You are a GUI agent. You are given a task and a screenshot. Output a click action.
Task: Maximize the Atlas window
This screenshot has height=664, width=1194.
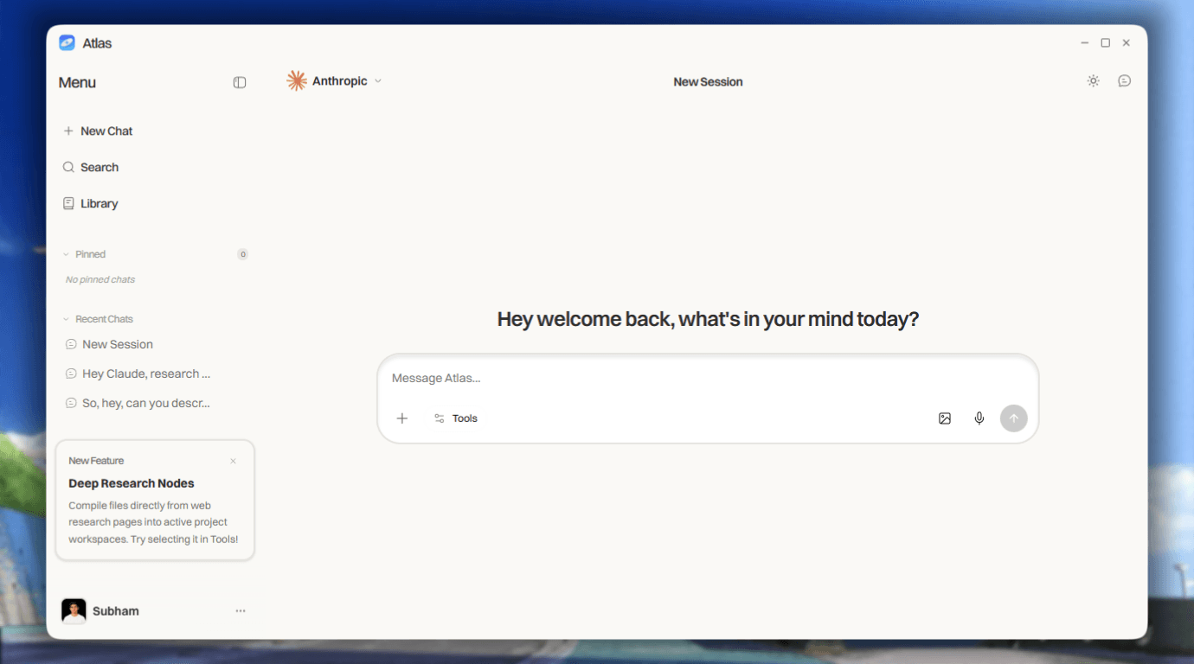click(x=1106, y=42)
